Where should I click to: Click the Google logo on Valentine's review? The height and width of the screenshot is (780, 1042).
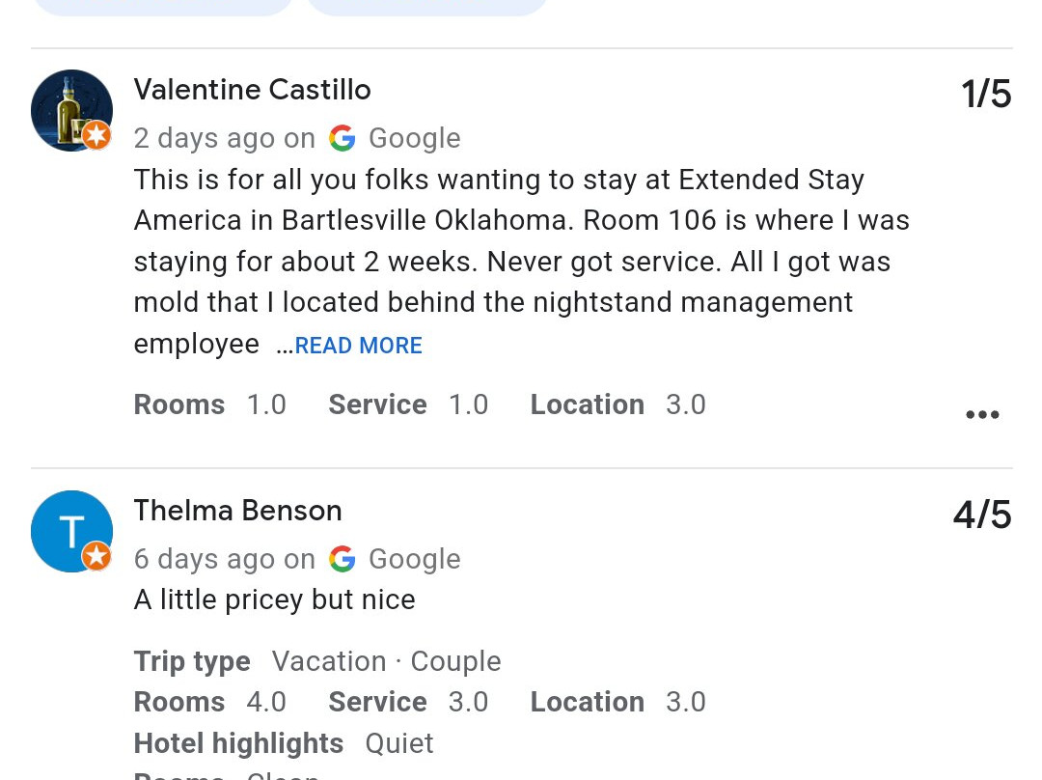coord(343,138)
